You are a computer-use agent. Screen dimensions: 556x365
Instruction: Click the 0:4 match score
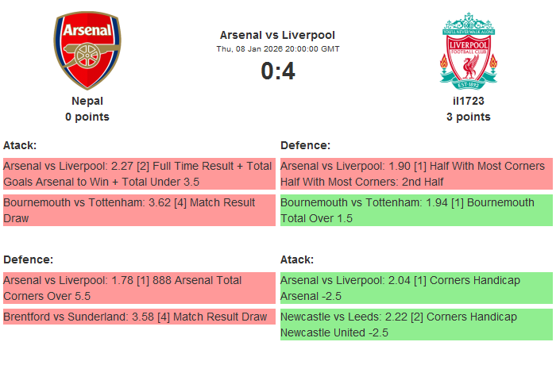point(277,71)
